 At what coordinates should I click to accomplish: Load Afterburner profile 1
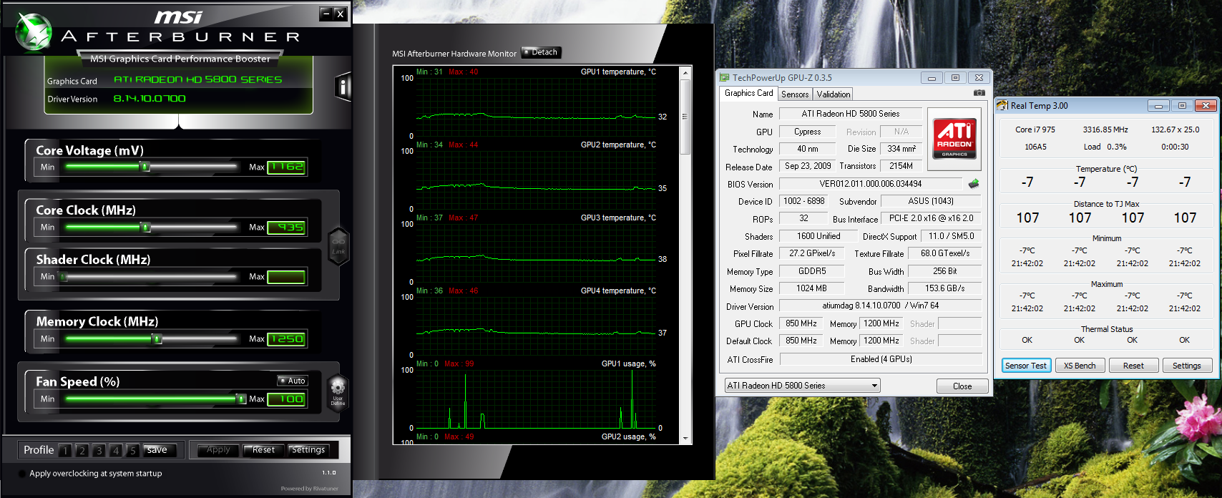point(65,450)
